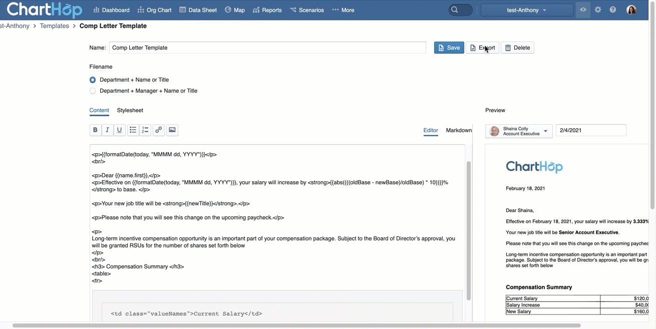Open the test-Anthony account dropdown

pyautogui.click(x=526, y=9)
